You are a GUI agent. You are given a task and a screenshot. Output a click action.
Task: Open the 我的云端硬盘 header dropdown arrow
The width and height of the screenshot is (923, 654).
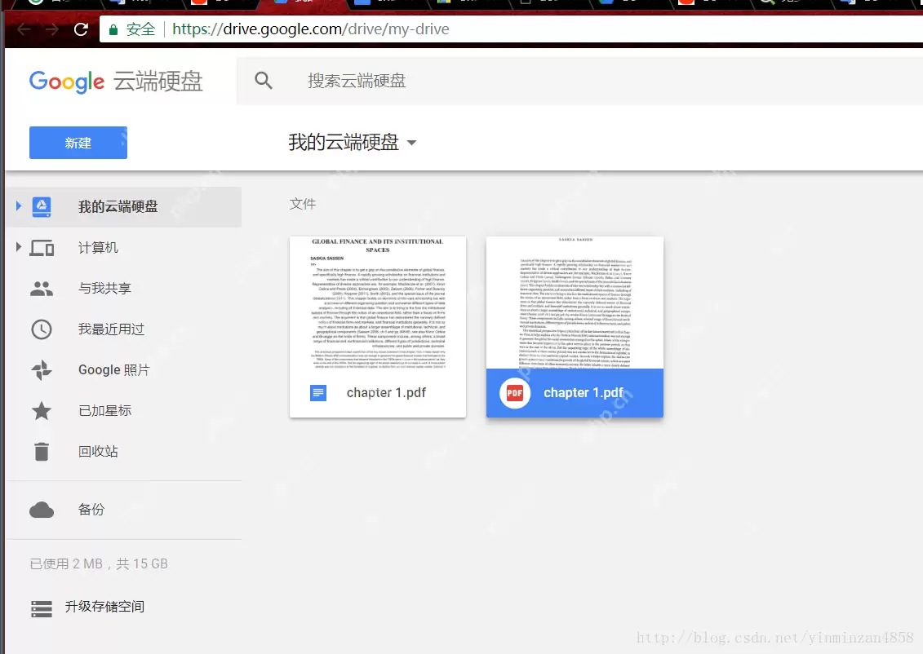click(x=412, y=142)
